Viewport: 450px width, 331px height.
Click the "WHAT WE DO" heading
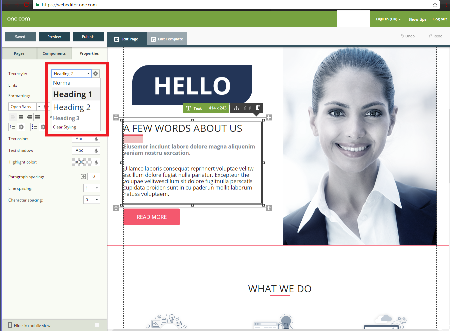280,289
